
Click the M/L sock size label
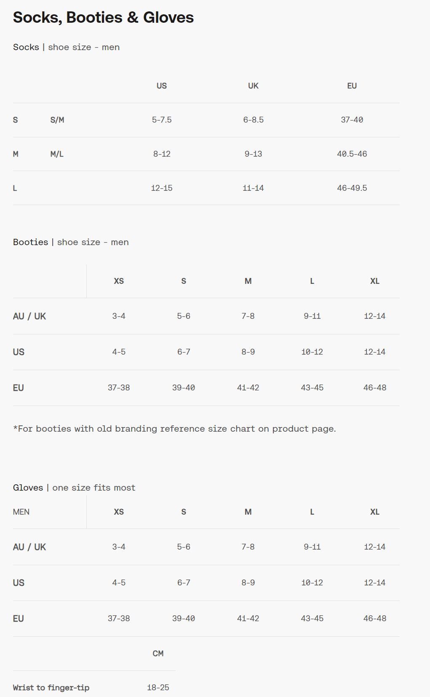(57, 154)
